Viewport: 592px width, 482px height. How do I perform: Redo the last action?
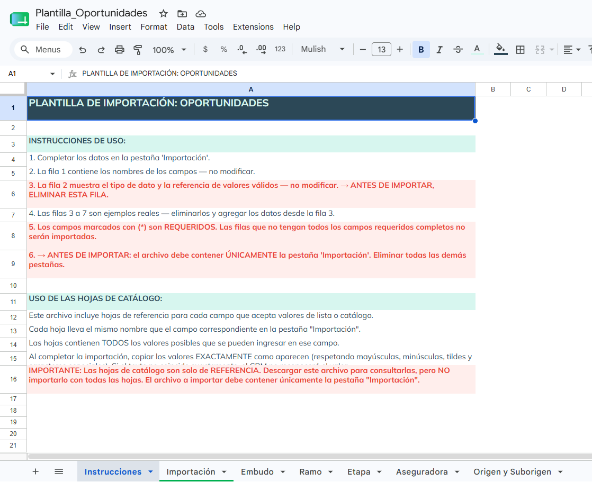[x=101, y=49]
